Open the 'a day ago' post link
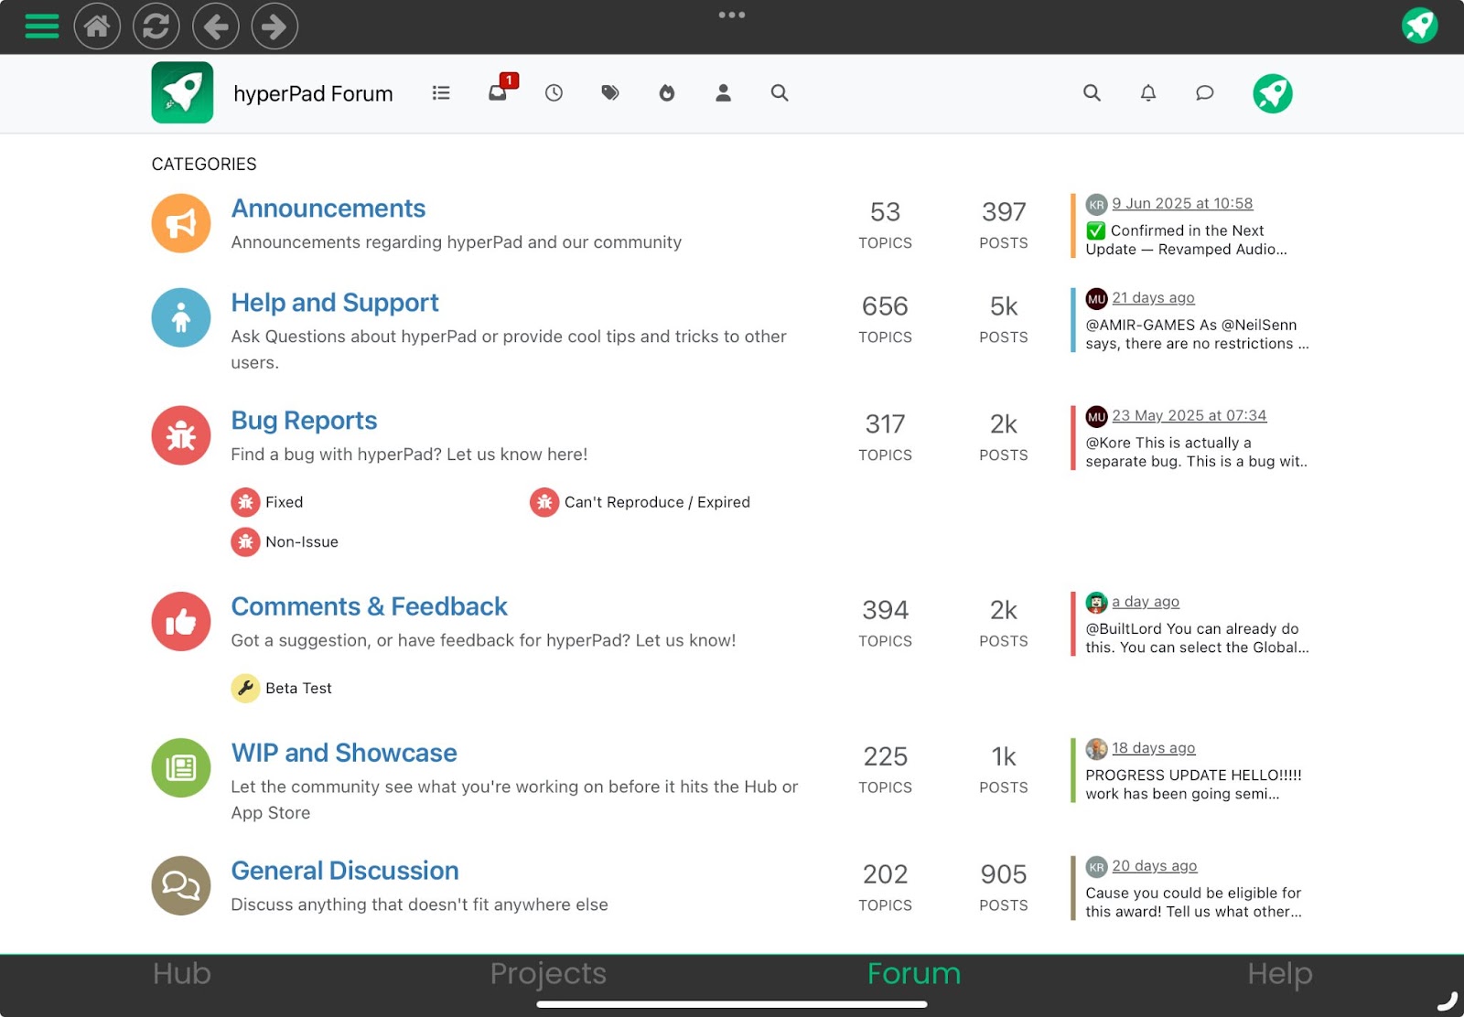 pyautogui.click(x=1146, y=601)
